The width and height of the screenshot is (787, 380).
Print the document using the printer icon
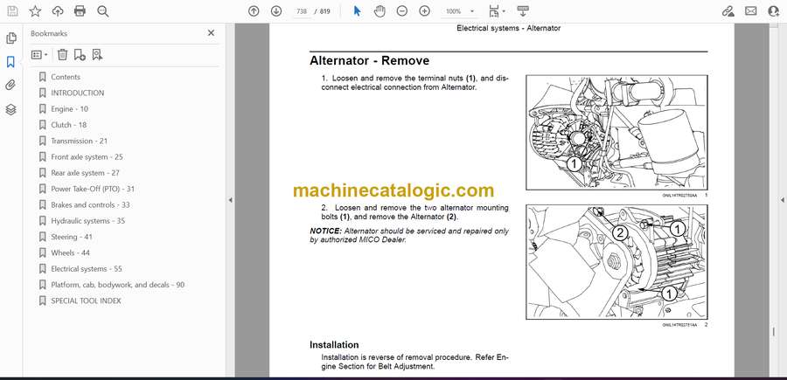(x=80, y=11)
